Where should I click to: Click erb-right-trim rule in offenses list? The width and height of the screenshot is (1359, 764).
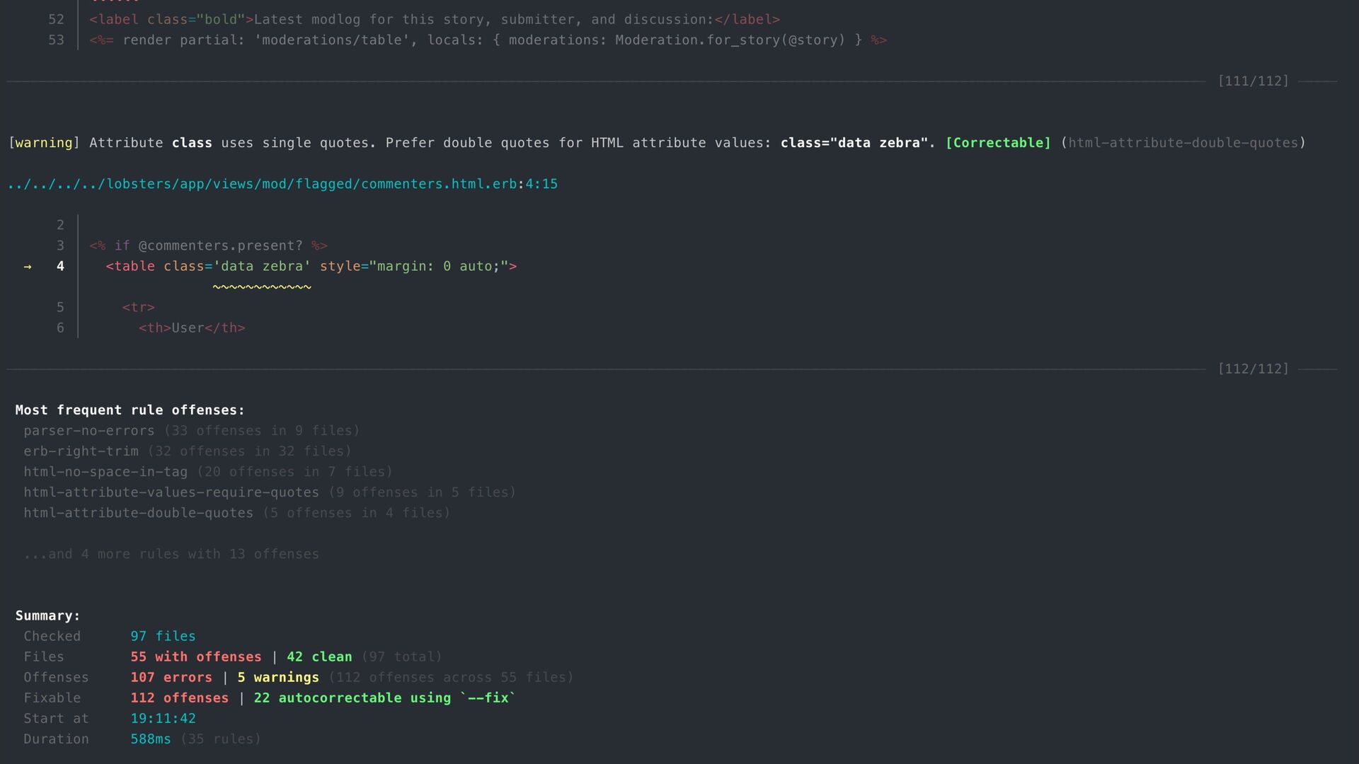(x=81, y=451)
